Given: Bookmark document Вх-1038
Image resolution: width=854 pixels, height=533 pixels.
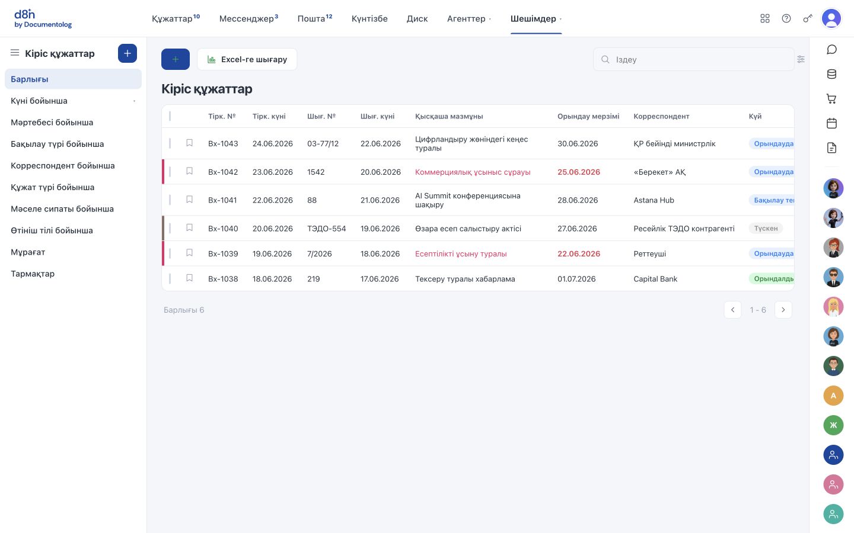Looking at the screenshot, I should coord(190,278).
